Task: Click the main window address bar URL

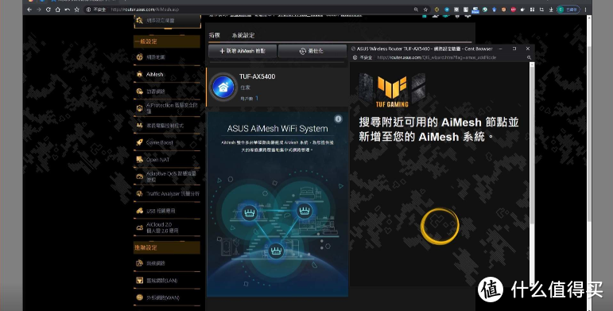Action: [145, 10]
